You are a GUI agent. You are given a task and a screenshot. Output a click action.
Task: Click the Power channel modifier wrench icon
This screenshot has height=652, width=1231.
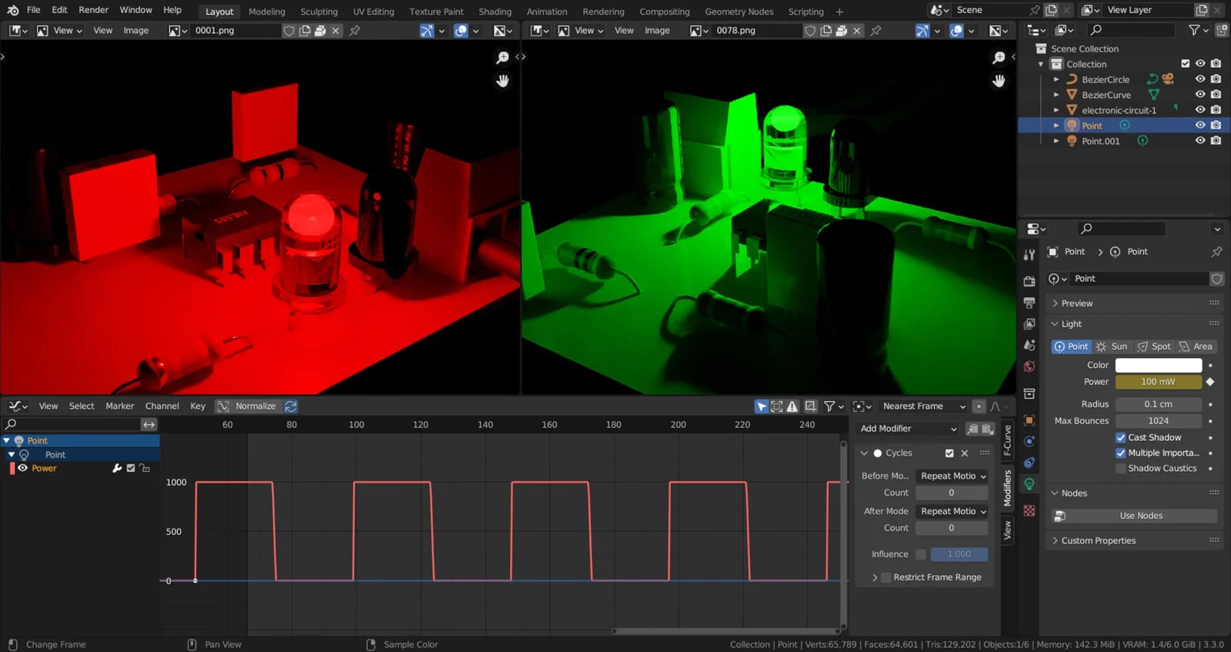pyautogui.click(x=117, y=468)
